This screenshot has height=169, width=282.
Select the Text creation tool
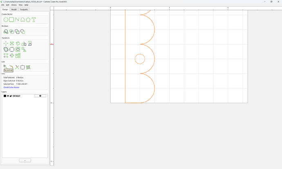34,20
